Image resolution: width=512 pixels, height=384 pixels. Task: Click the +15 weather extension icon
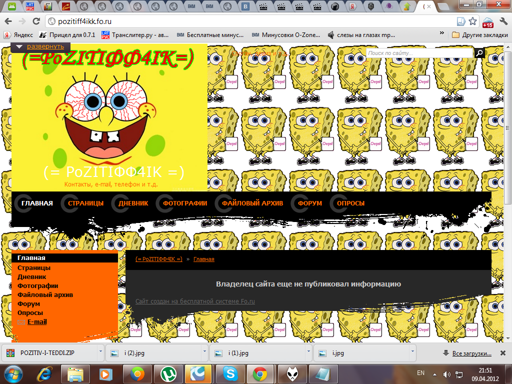coord(488,22)
